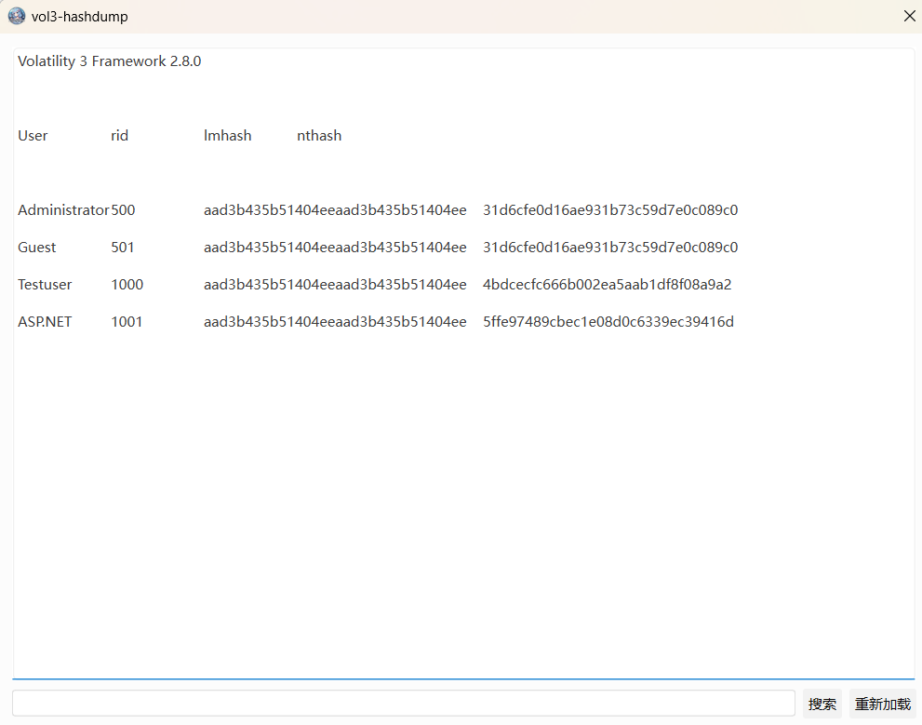
Task: Select the 'Volatility 3 Framework 2.8.0' text
Action: click(x=110, y=61)
